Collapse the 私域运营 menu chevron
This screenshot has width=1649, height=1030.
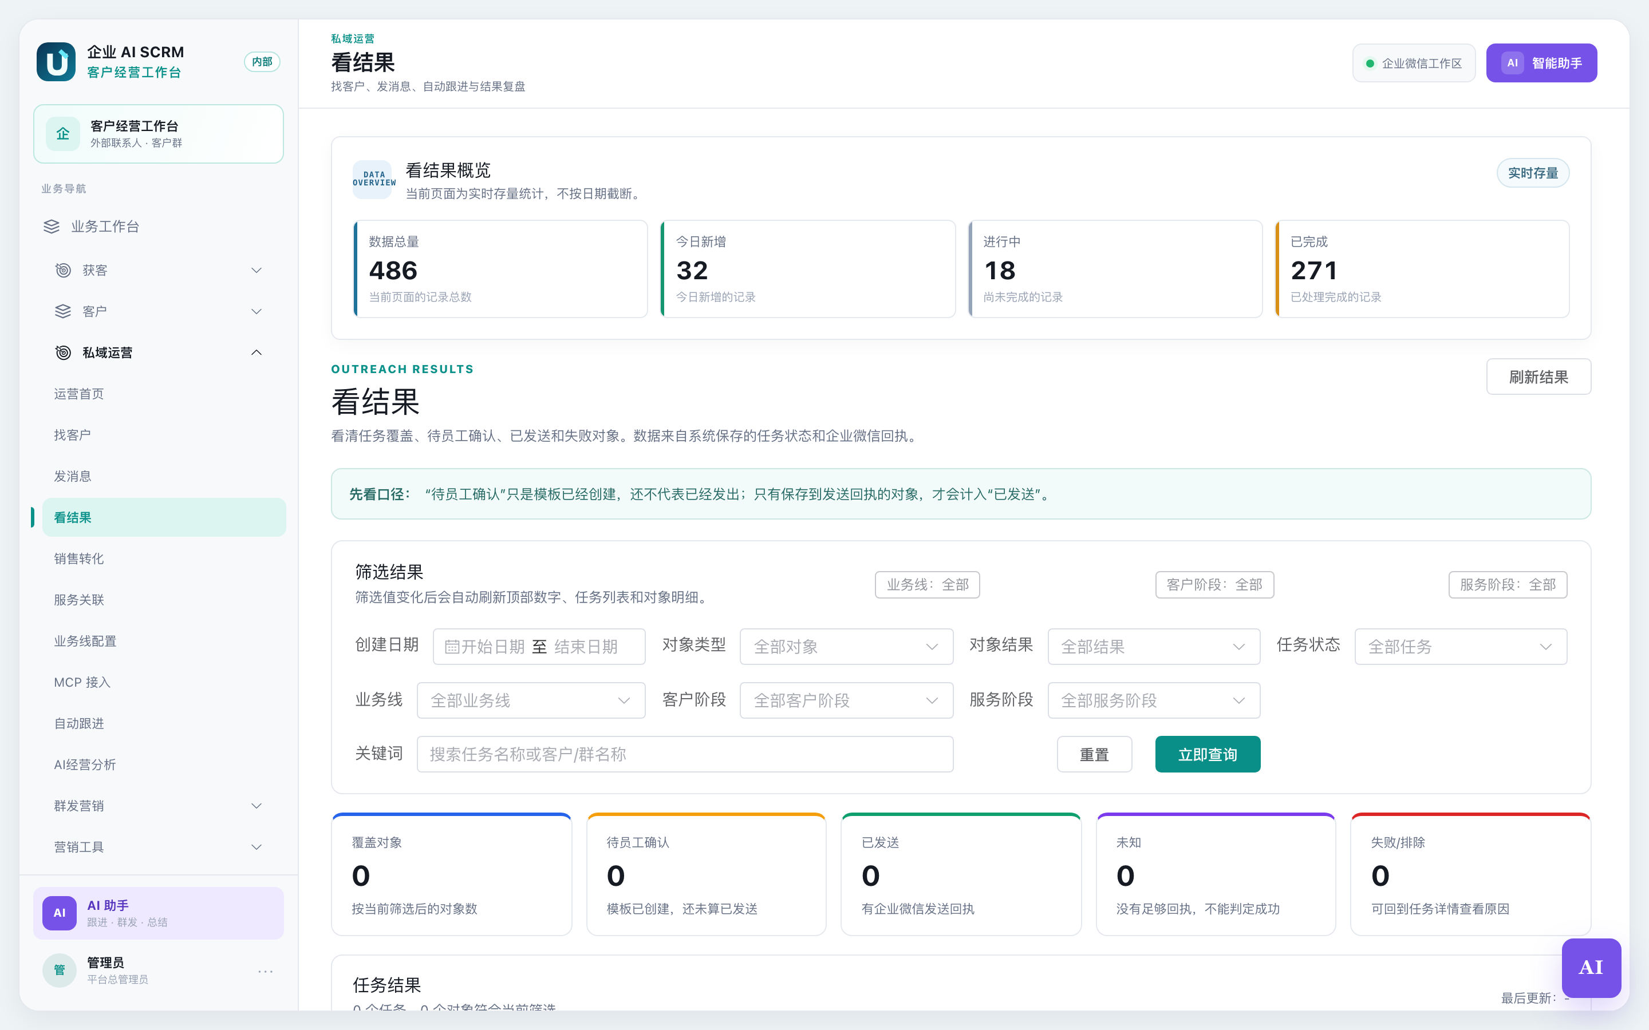[256, 352]
